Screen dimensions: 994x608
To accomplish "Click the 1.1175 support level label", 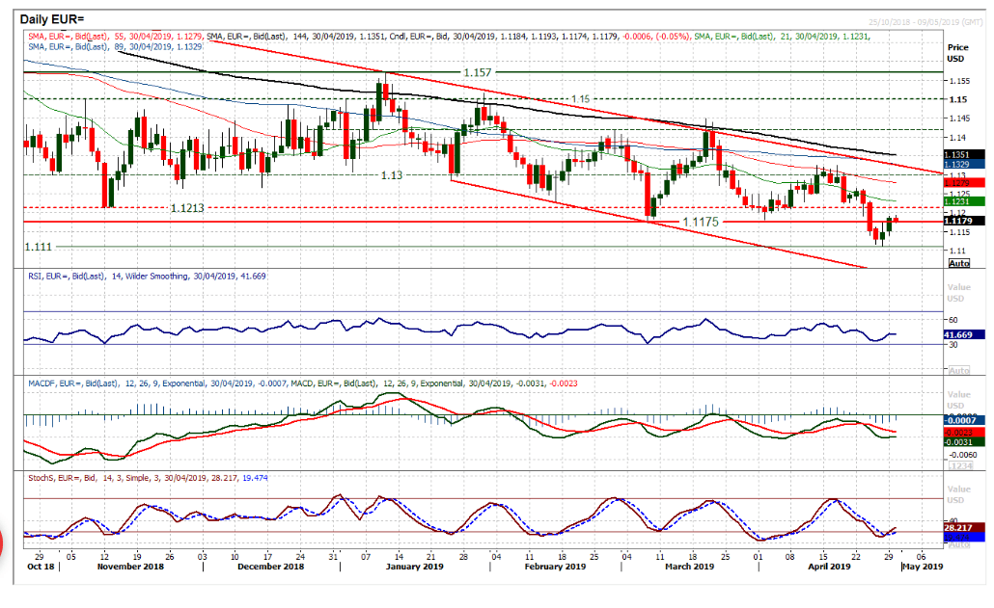I will [x=702, y=222].
